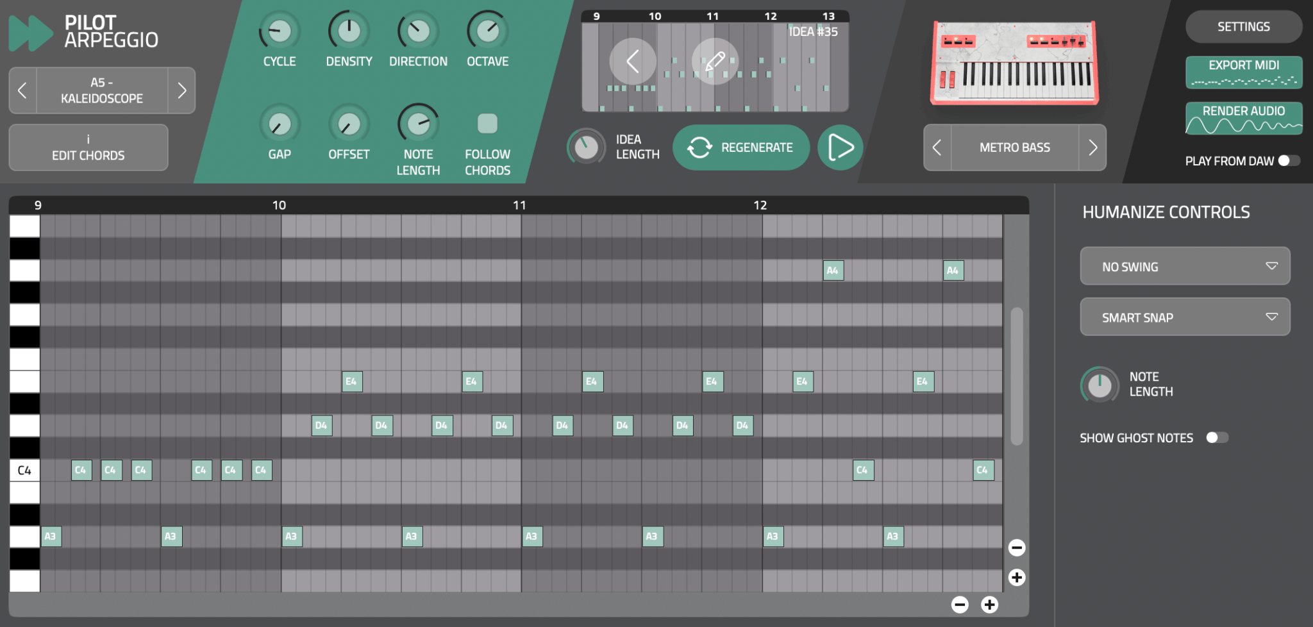1313x627 pixels.
Task: Open the Smart Snap dropdown
Action: coord(1185,317)
